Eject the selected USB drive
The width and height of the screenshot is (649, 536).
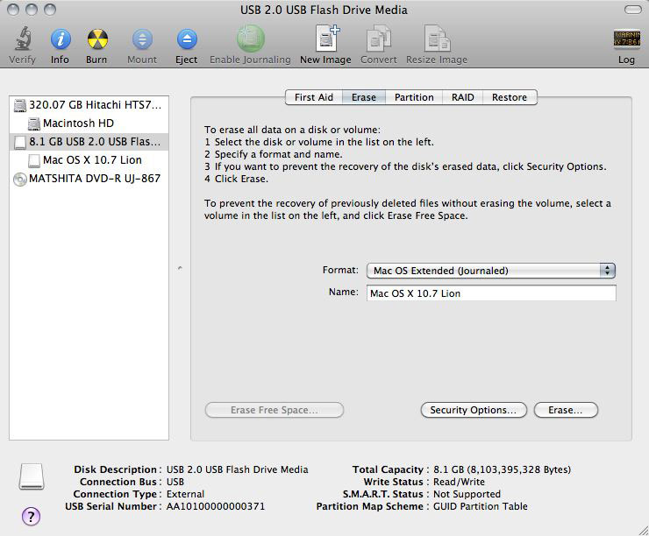pyautogui.click(x=187, y=39)
